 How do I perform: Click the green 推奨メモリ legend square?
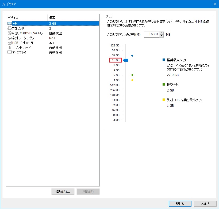pyautogui.click(x=164, y=84)
